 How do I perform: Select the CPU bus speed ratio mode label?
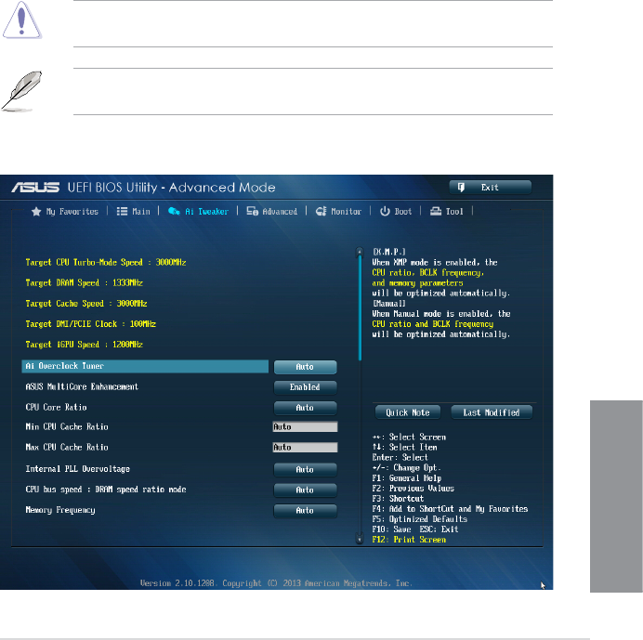[x=106, y=490]
